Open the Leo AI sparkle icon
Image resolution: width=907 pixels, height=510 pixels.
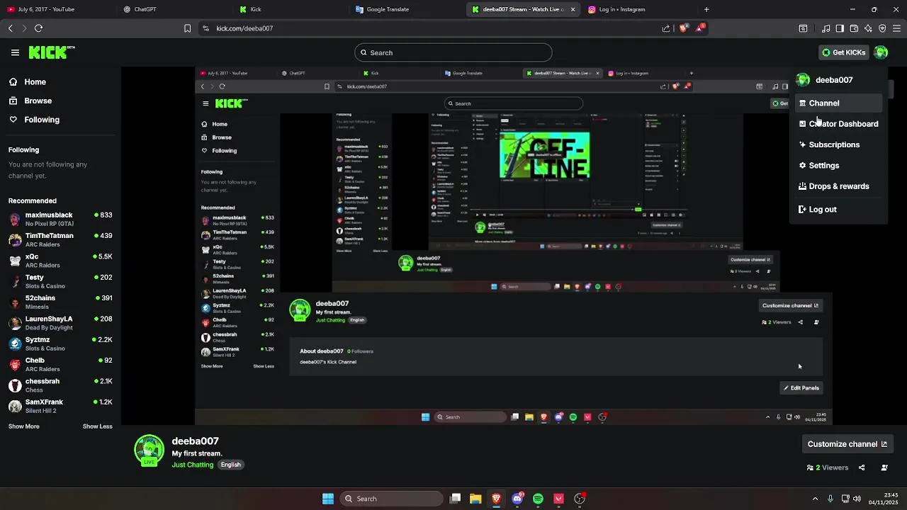pos(868,28)
